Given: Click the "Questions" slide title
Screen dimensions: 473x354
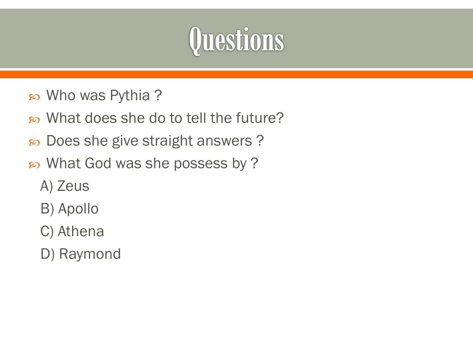Looking at the screenshot, I should [236, 40].
